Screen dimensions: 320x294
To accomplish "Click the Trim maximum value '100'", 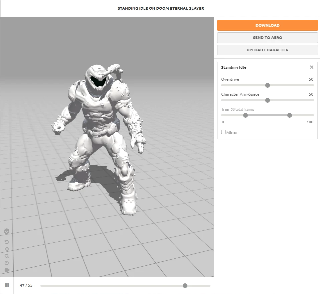I will coord(310,122).
